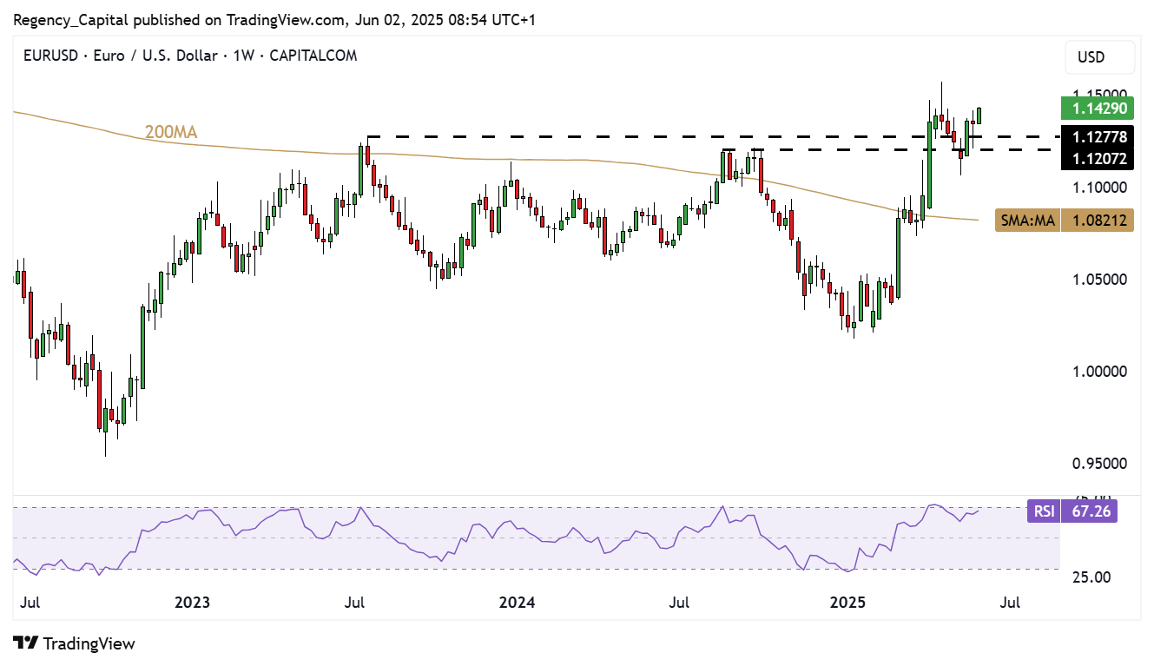Click the RSI indicator label

click(x=1044, y=511)
